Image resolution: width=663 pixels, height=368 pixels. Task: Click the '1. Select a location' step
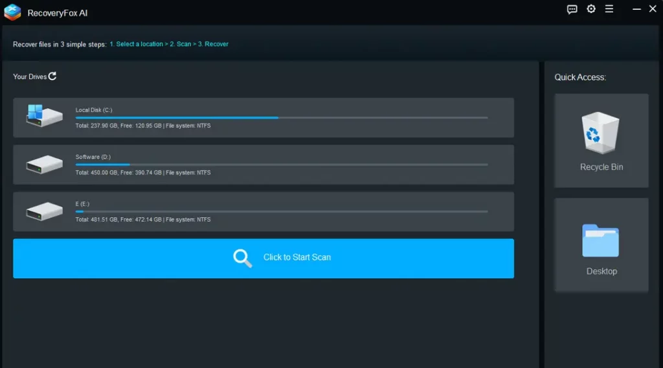(x=136, y=44)
